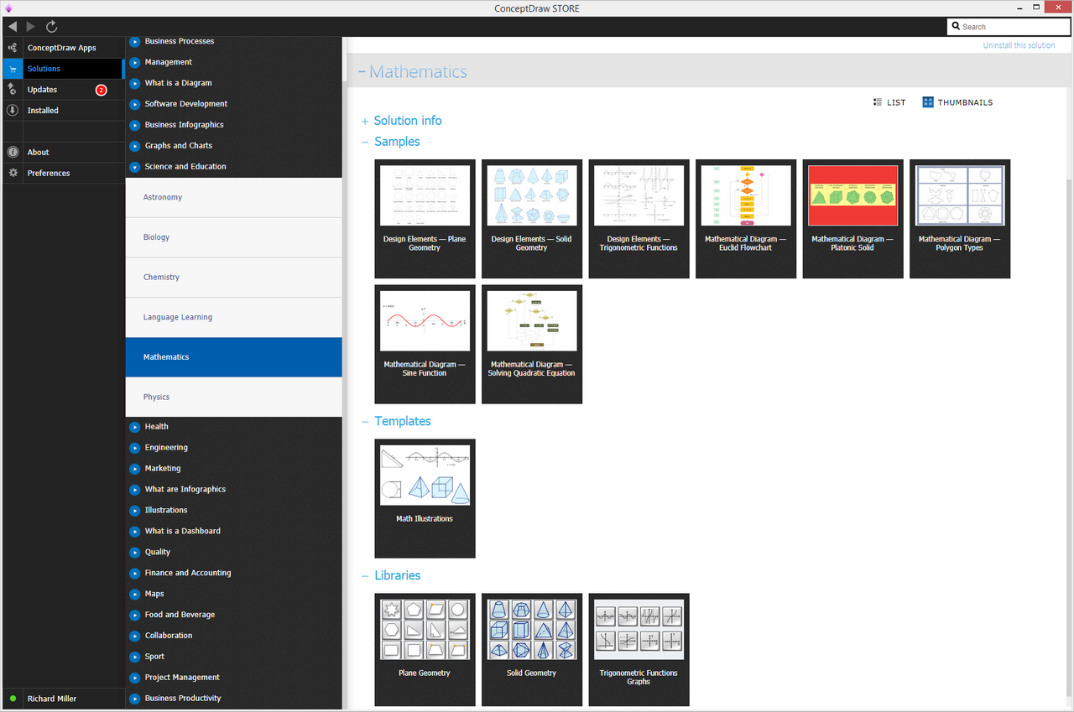Expand the Business Processes category
Screen dimensions: 1074x712
[135, 41]
